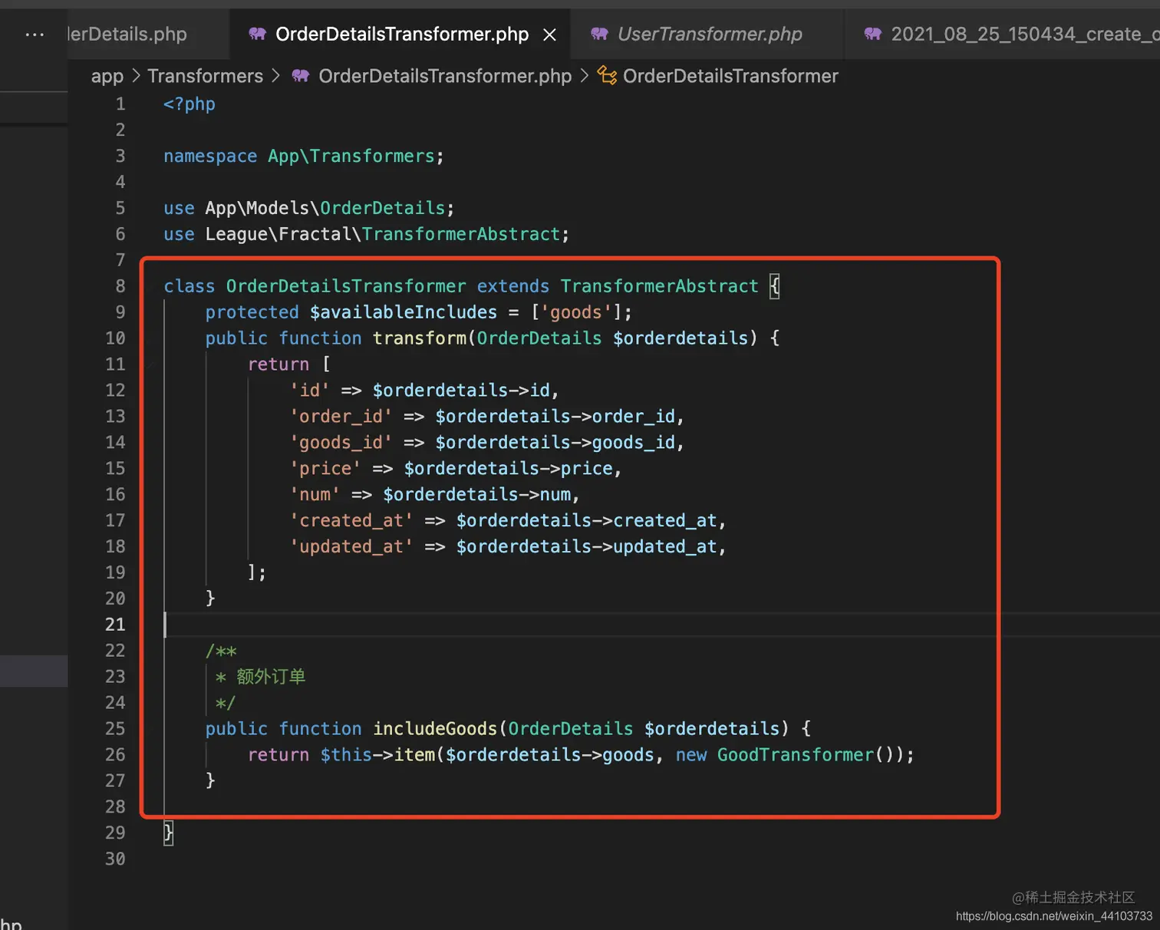Screen dimensions: 1160x930
Task: Select the OrderDetailsTransformer.php tab
Action: coord(402,35)
